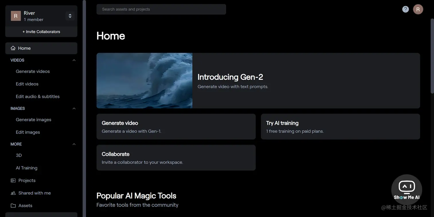This screenshot has height=217, width=434.
Task: Focus the search assets and projects field
Action: [x=161, y=9]
